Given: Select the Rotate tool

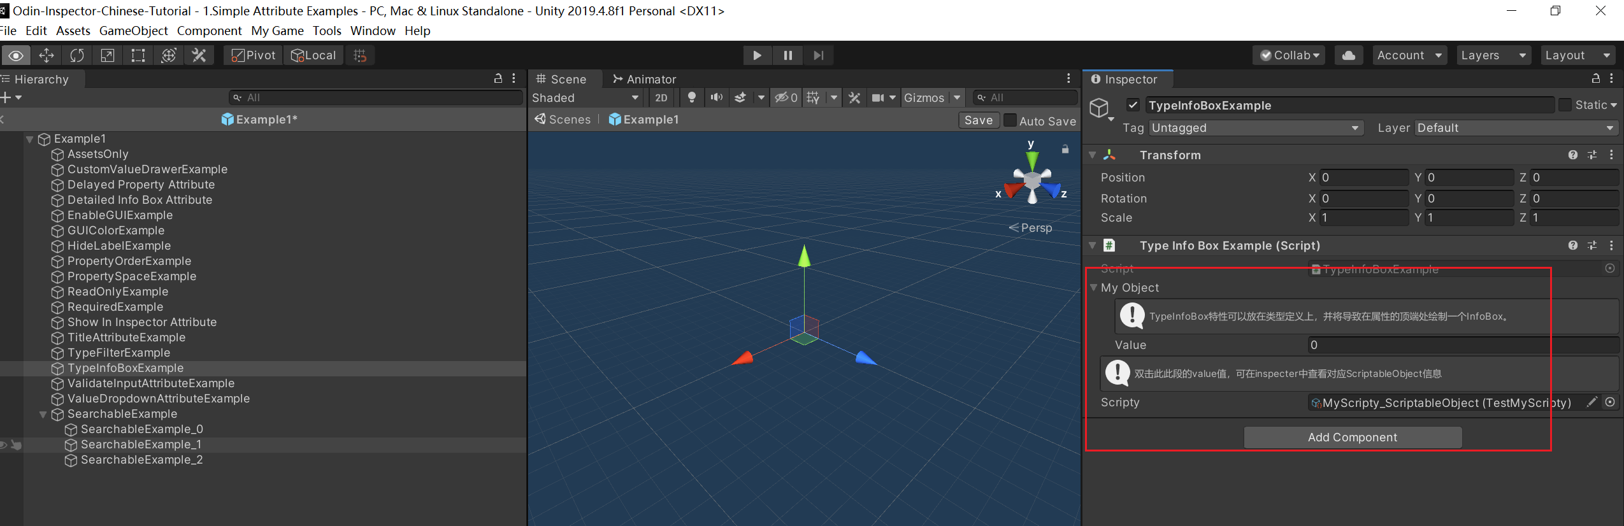Looking at the screenshot, I should [x=77, y=55].
